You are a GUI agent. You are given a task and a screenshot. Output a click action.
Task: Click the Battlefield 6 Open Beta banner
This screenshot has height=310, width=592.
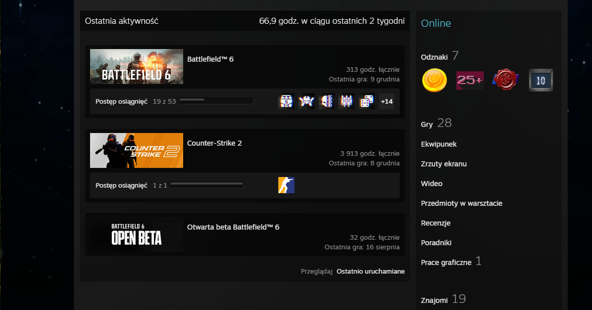point(137,234)
